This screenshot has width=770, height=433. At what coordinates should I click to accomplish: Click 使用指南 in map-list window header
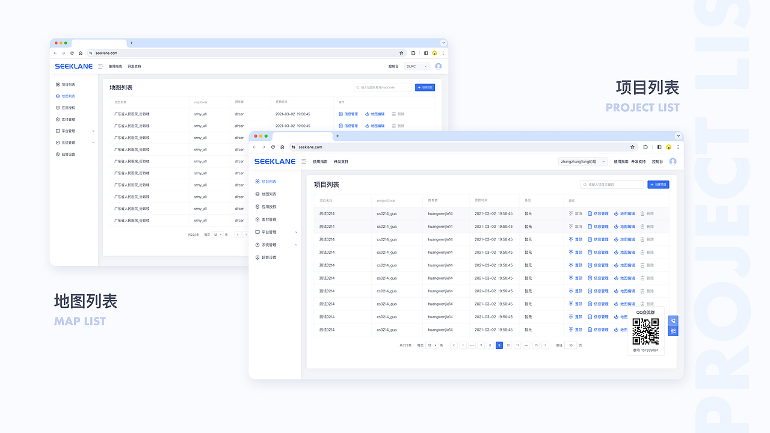click(x=116, y=66)
